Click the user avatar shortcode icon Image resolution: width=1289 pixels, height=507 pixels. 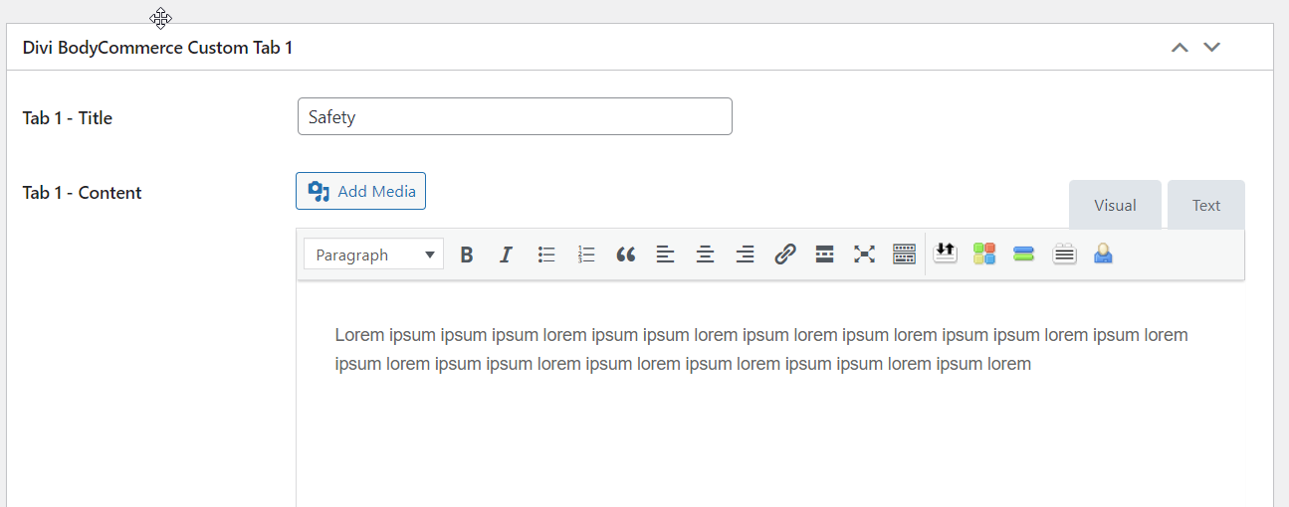pyautogui.click(x=1103, y=253)
